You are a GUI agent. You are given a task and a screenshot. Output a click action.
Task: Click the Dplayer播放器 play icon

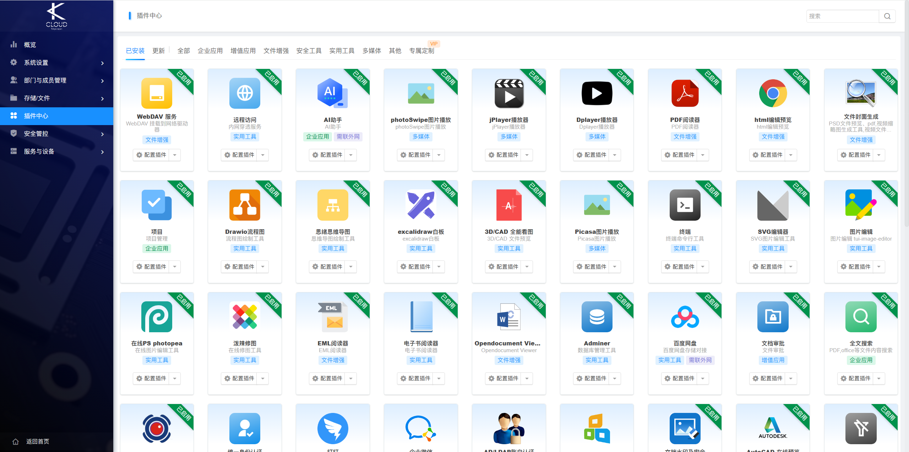click(597, 93)
